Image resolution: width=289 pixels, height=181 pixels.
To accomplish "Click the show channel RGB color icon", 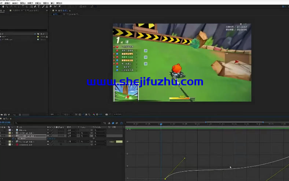I will 94,114.
